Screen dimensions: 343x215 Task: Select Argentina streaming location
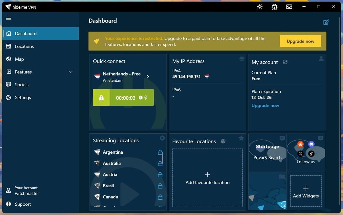pyautogui.click(x=128, y=152)
